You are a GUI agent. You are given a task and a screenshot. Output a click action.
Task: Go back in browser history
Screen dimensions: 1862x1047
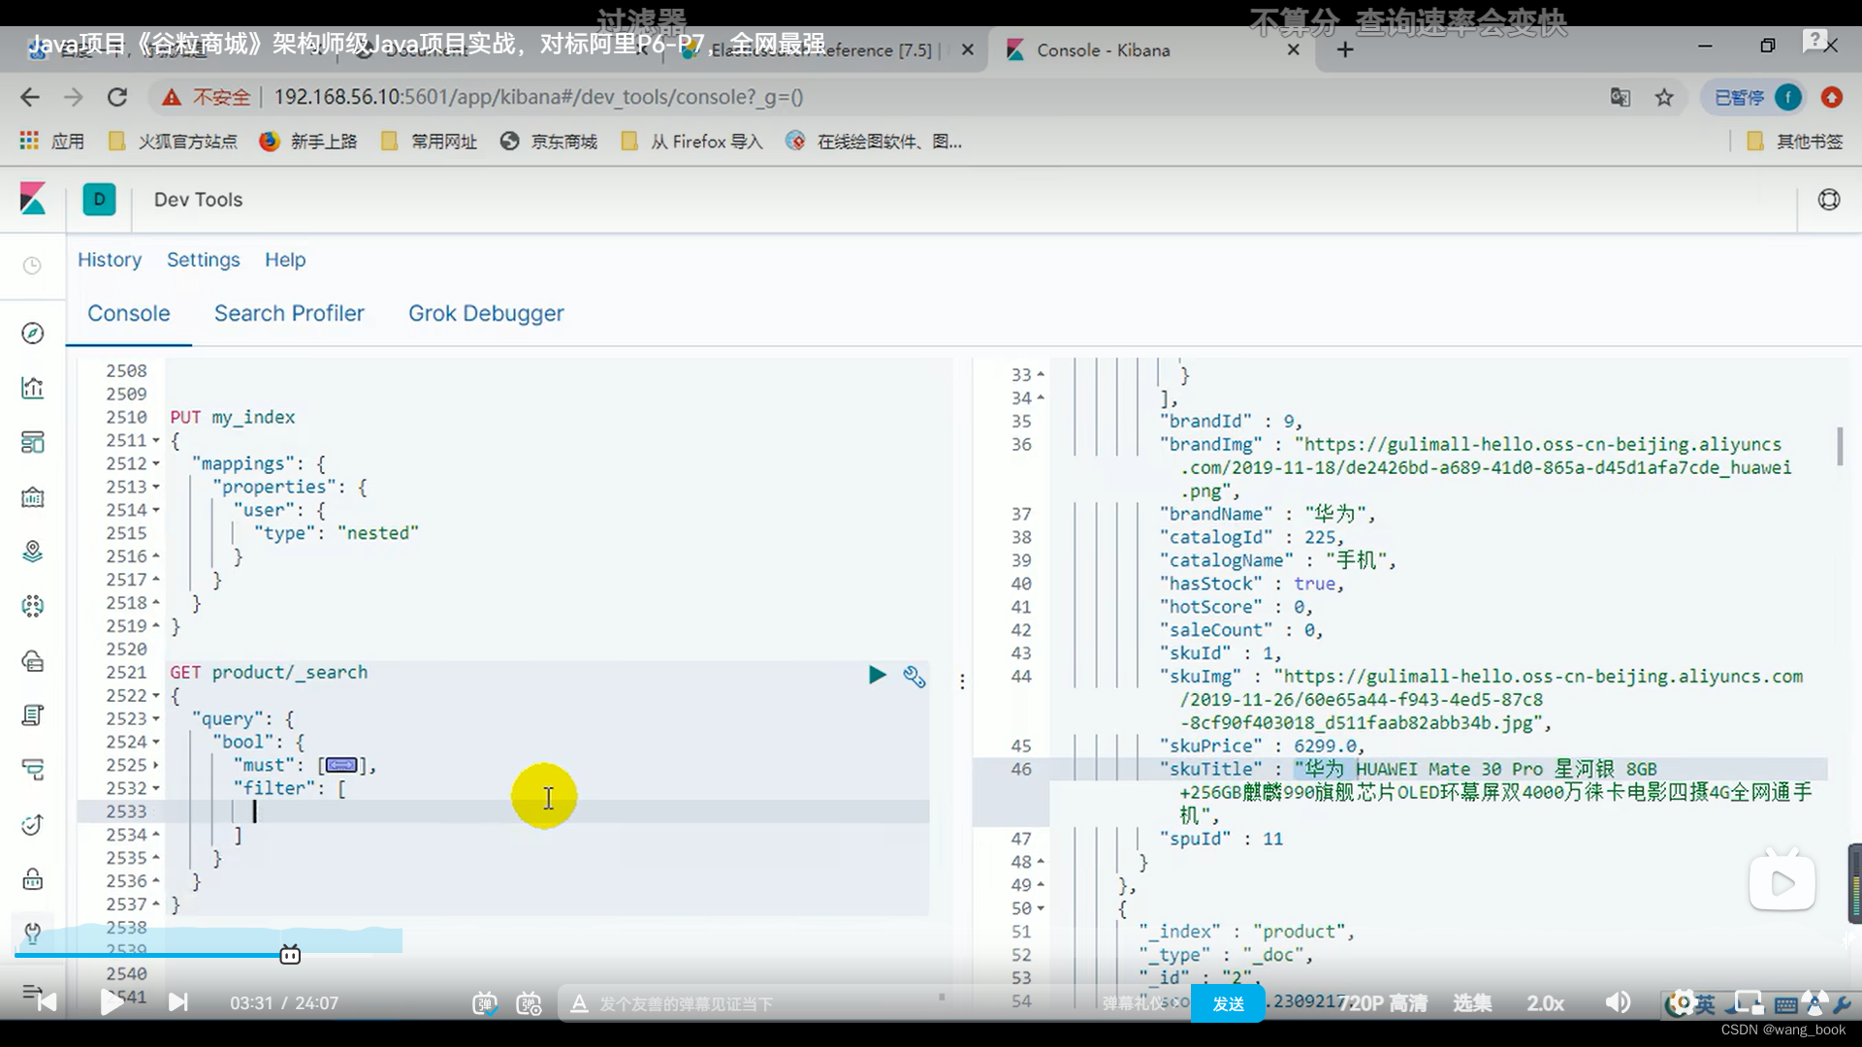(x=30, y=97)
